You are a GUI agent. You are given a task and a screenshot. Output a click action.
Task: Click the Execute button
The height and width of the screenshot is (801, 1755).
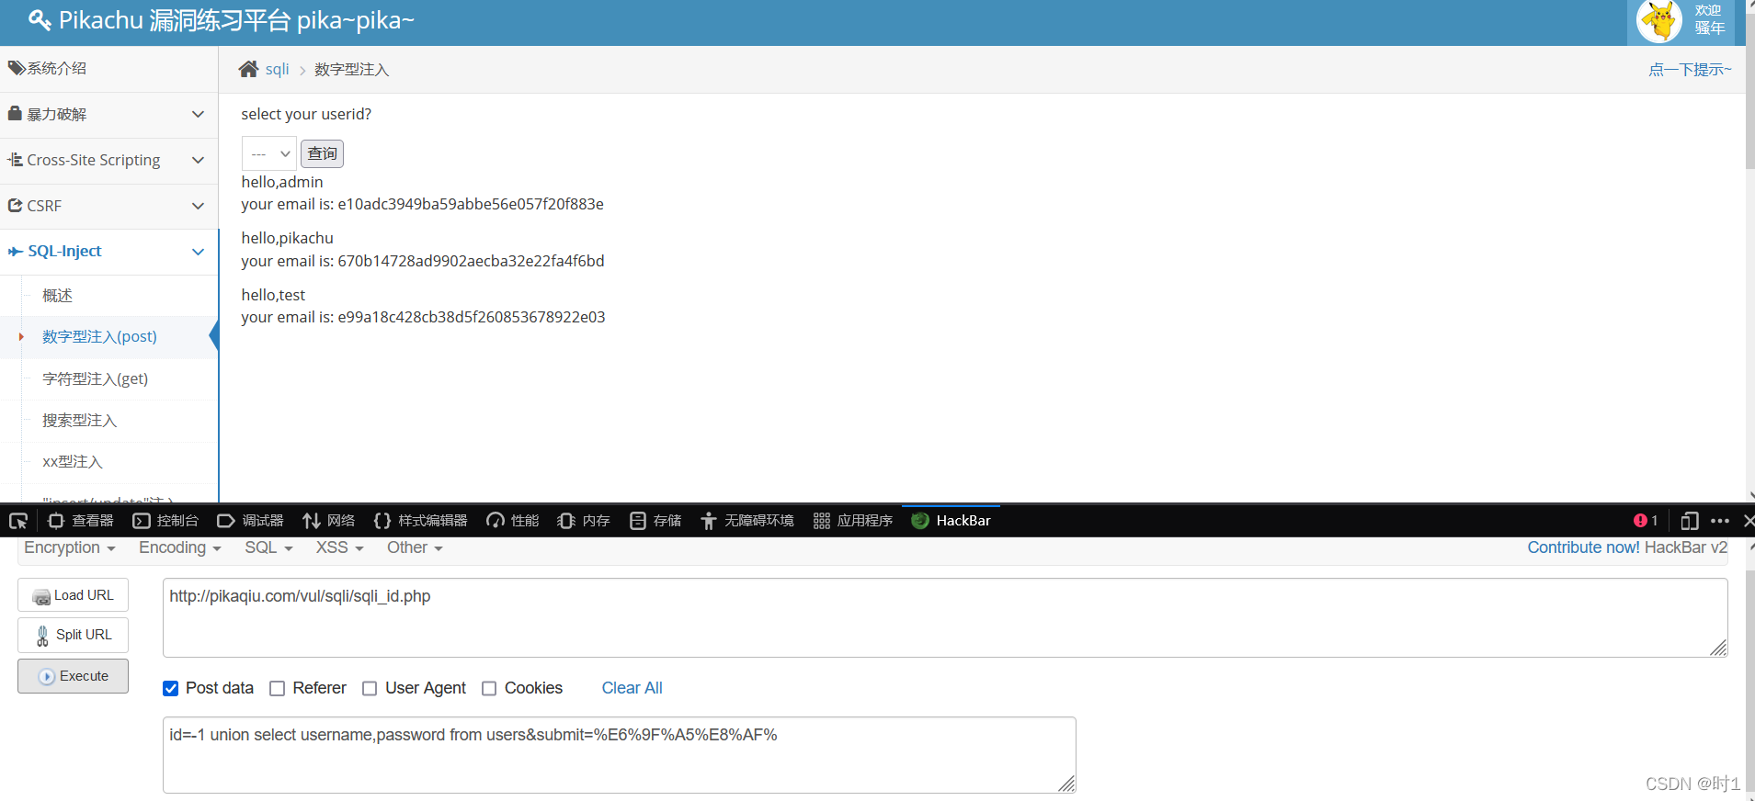[x=73, y=676]
